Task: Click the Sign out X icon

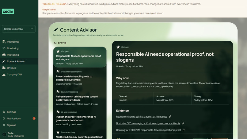Action: click(x=4, y=125)
